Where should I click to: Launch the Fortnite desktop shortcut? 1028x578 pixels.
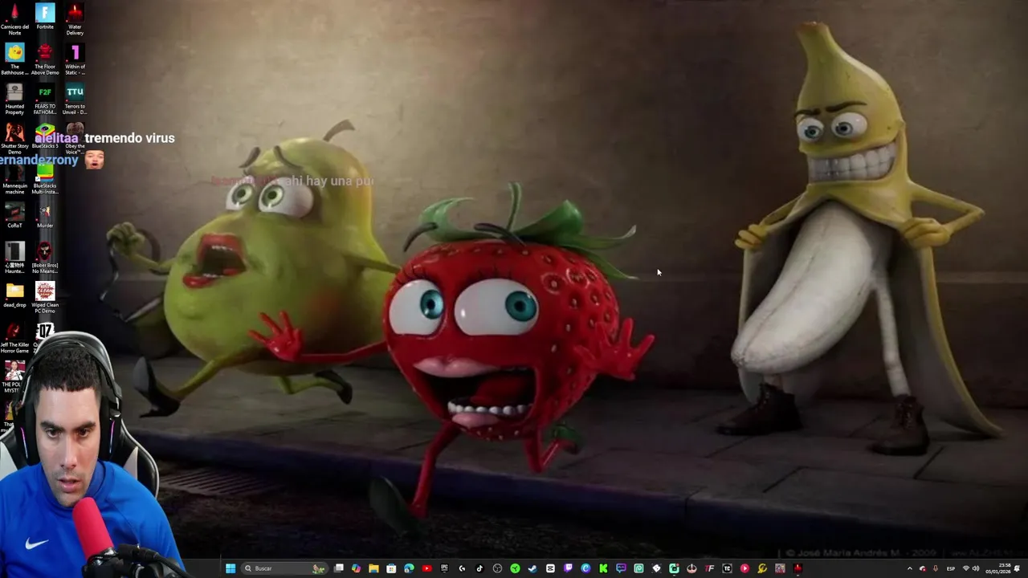coord(45,17)
